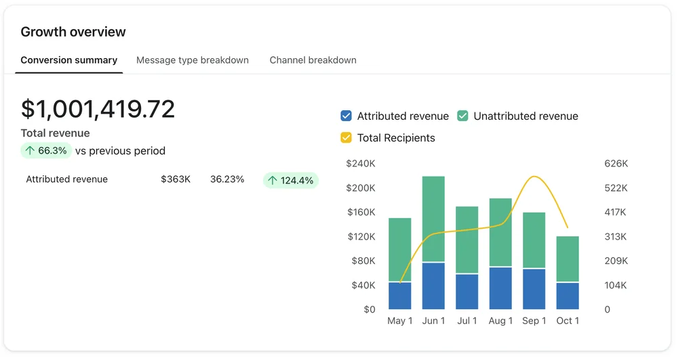The width and height of the screenshot is (678, 360).
Task: Click the Jul 1 axis label
Action: [467, 321]
